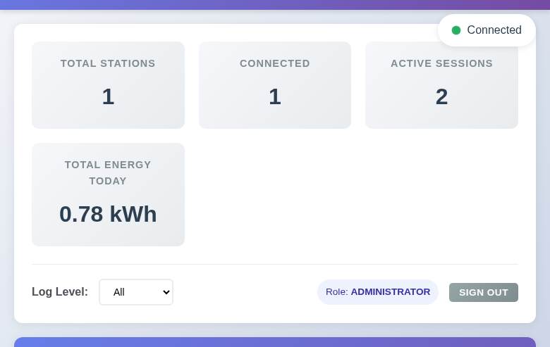Select the Active Sessions value 2
Screen dimensions: 550x347
click(x=441, y=96)
